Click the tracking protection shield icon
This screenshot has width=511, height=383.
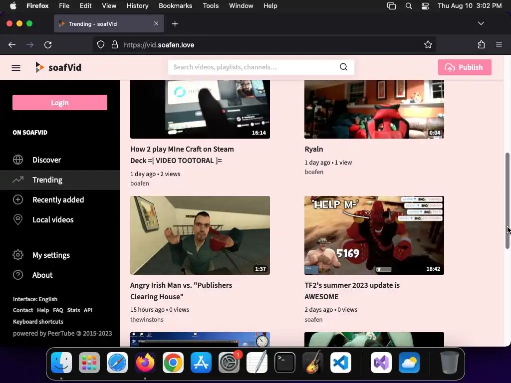pos(101,44)
